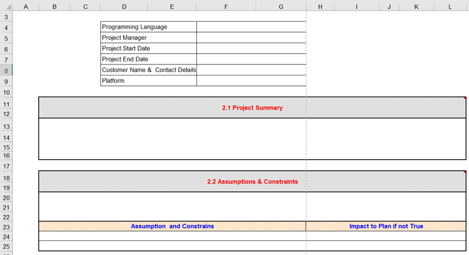Select column L by its header
This screenshot has height=255, width=469.
(x=450, y=6)
